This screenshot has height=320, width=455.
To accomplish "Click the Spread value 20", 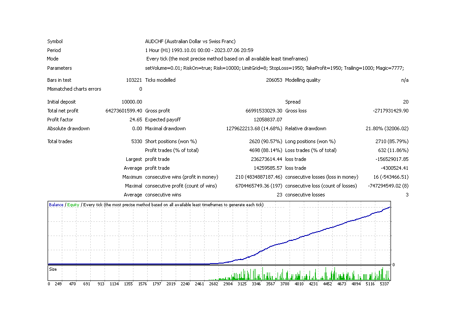I will click(406, 102).
